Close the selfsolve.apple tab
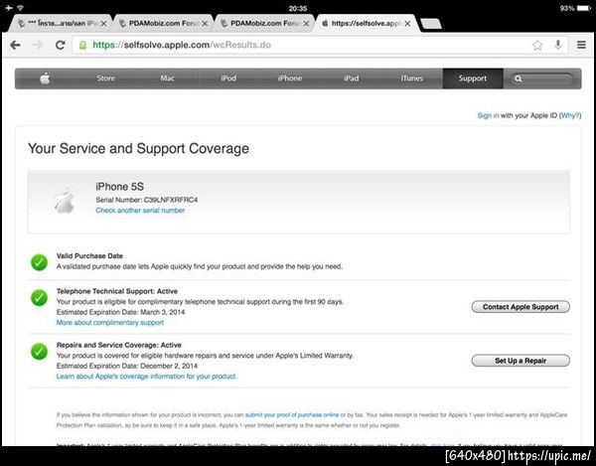596x466 pixels. (407, 24)
